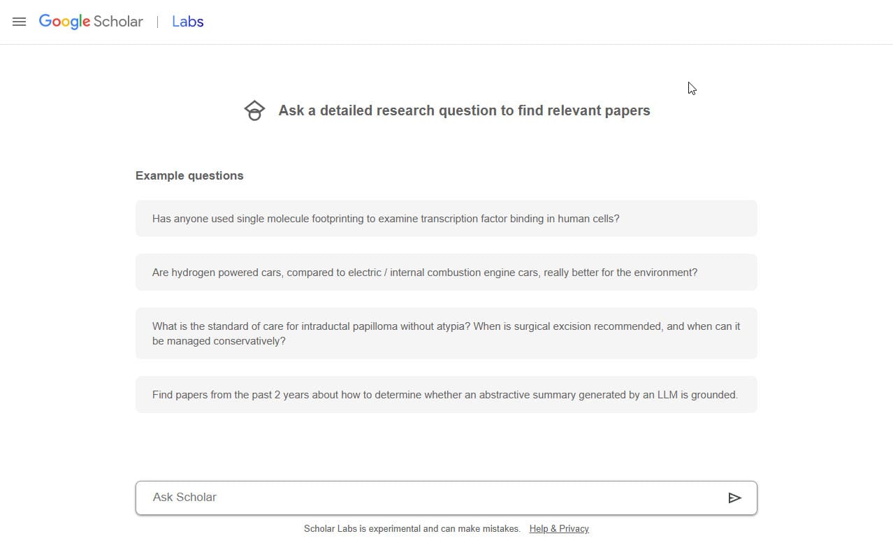893x543 pixels.
Task: Click the vertical divider between Scholar and Labs
Action: click(x=157, y=22)
